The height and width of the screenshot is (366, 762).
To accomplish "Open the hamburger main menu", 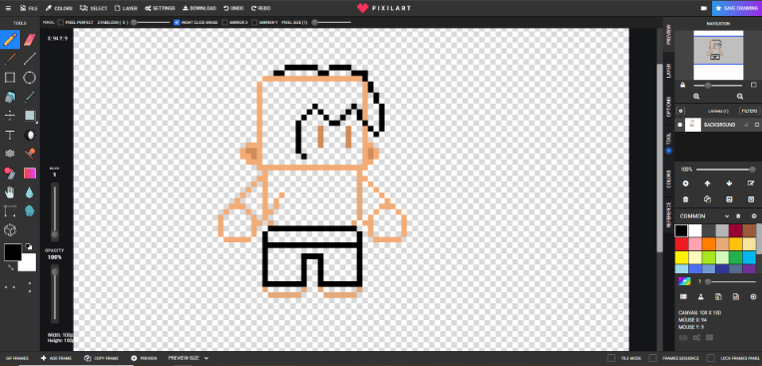I will [8, 8].
